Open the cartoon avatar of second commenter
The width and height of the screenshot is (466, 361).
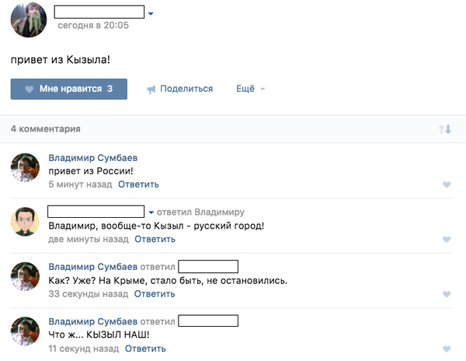(25, 223)
